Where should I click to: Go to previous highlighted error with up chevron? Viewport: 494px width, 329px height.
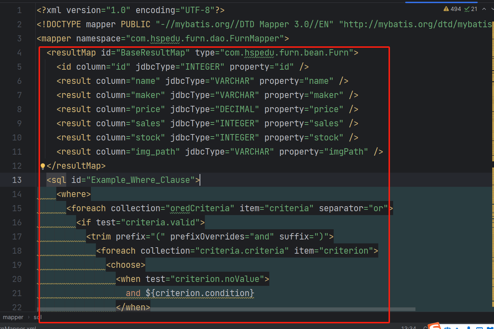pos(484,9)
